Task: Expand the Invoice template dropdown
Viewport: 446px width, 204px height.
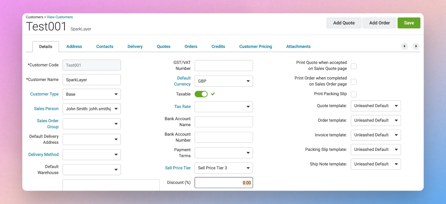Action: 376,135
